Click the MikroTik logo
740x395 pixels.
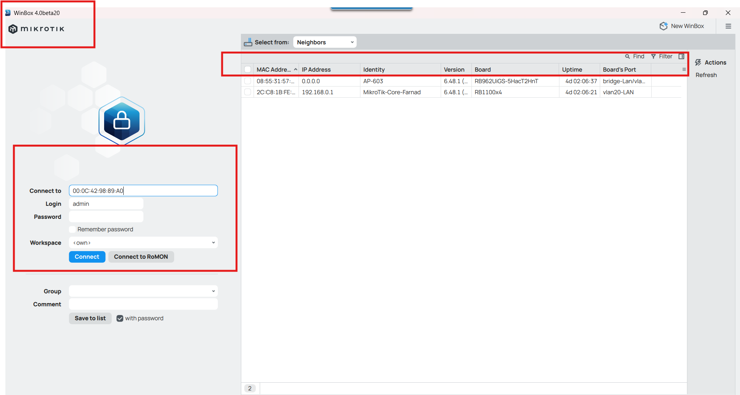pyautogui.click(x=37, y=29)
